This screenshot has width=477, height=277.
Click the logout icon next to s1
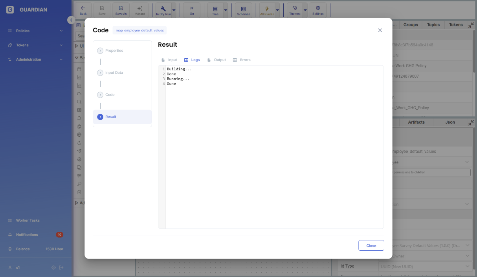(61, 268)
